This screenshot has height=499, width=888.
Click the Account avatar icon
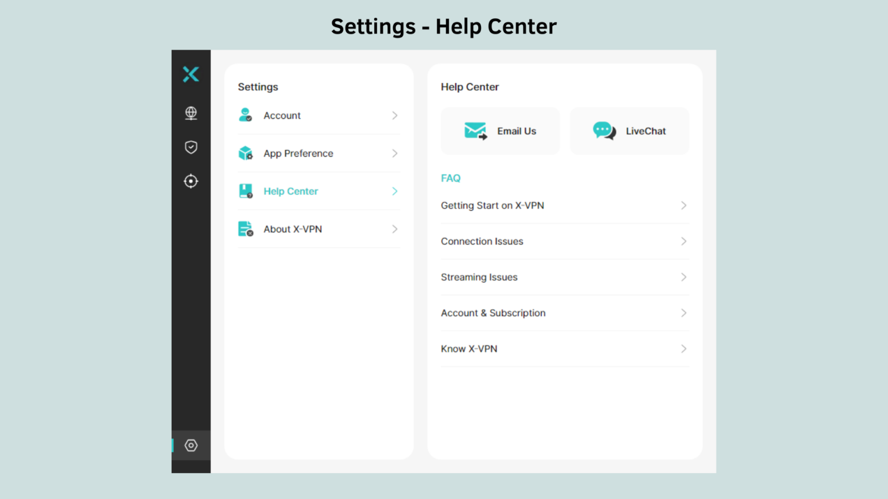245,115
